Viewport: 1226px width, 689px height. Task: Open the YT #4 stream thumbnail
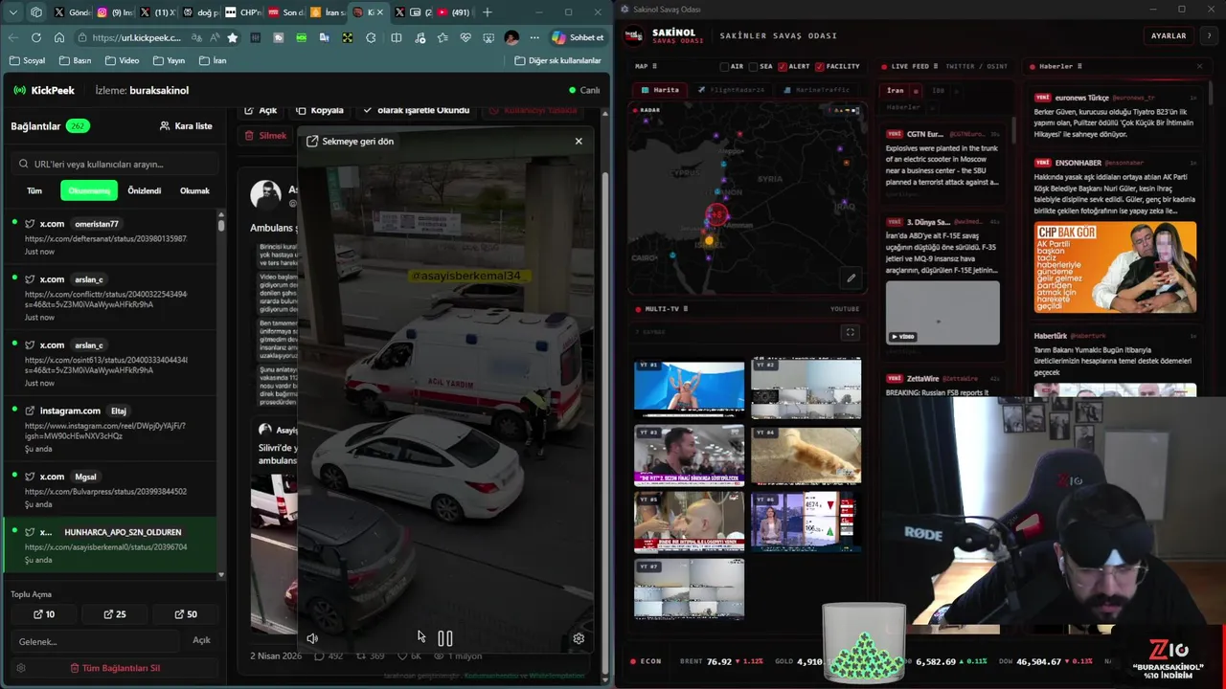(x=806, y=456)
